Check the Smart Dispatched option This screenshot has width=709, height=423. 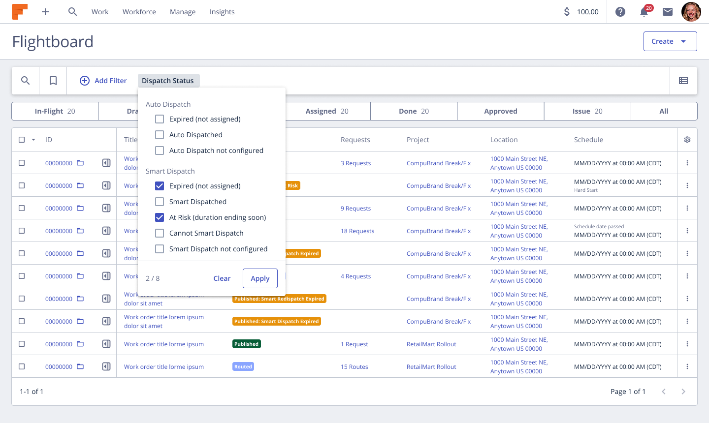pos(160,202)
